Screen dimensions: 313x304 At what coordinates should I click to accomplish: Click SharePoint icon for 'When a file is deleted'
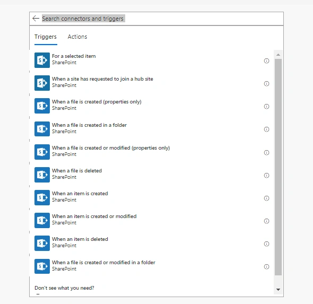(x=42, y=175)
